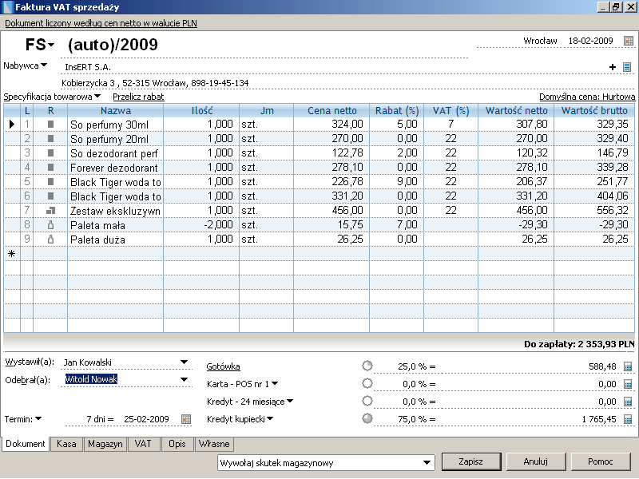
Task: Open the Nabywca dropdown menu
Action: tap(44, 65)
